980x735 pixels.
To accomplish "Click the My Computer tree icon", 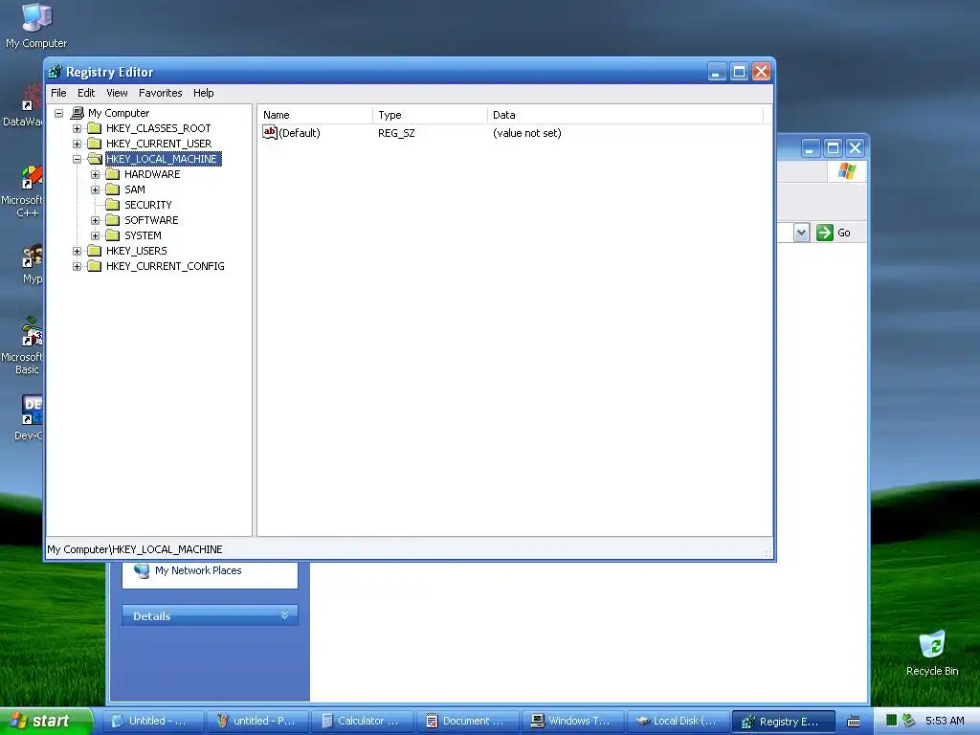I will 78,113.
